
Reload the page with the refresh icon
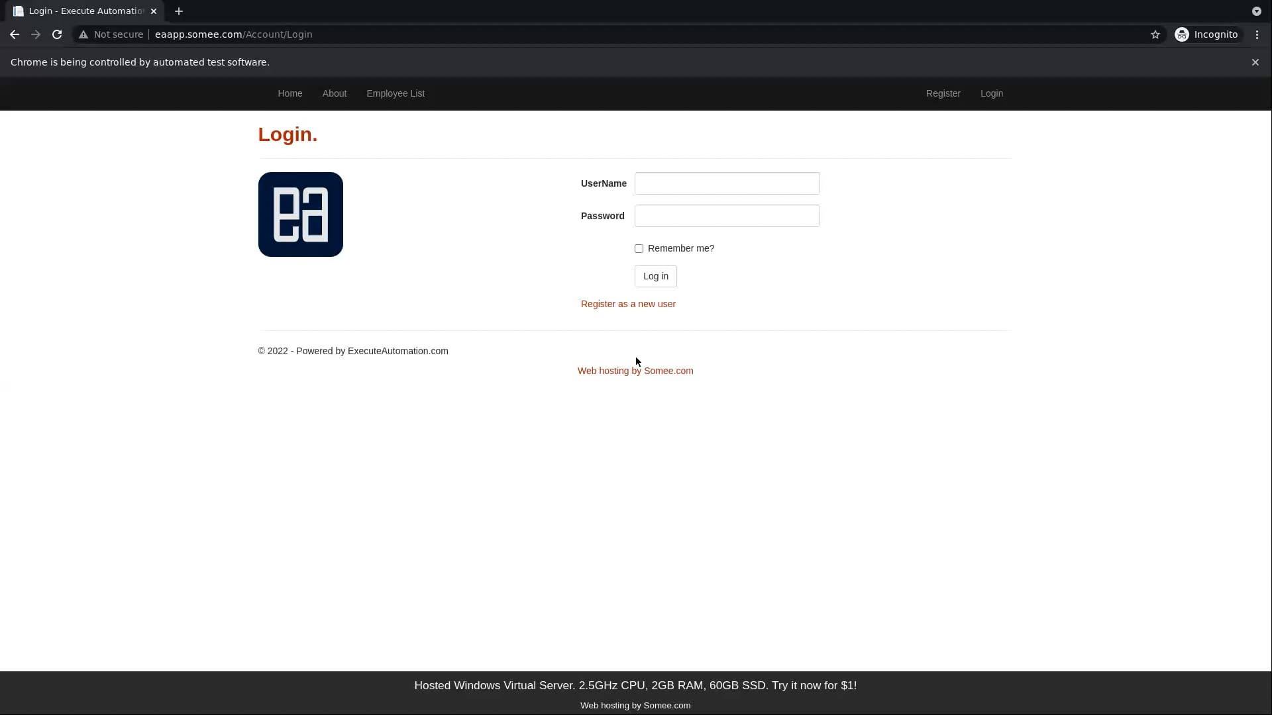pos(57,34)
